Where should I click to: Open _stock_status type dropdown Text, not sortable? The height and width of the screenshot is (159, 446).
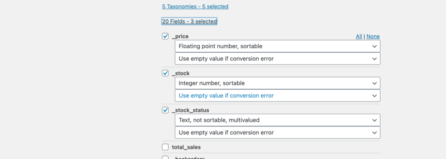click(277, 120)
